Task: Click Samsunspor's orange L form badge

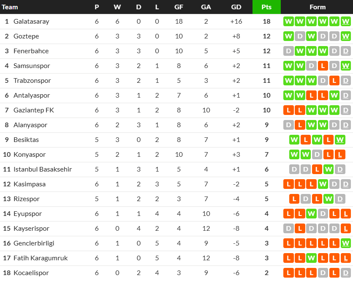Action: [323, 66]
